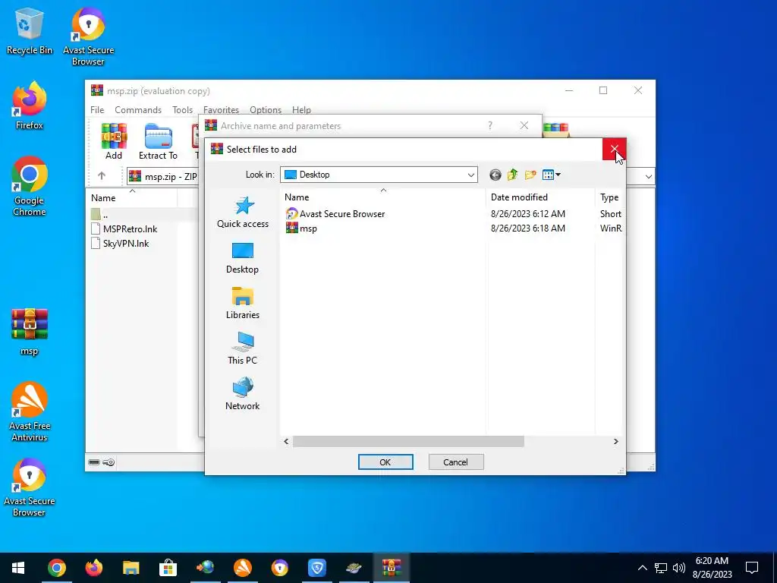Open the Options menu in WinRAR
Viewport: 777px width, 583px height.
(266, 109)
